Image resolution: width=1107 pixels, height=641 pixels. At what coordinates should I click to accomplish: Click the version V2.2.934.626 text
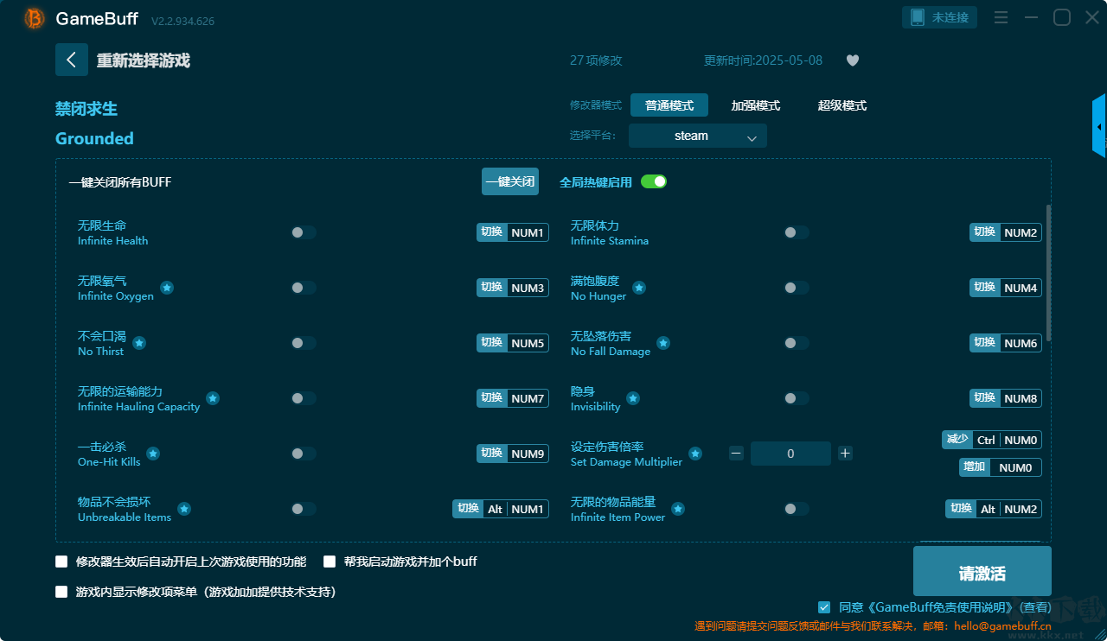tap(182, 21)
